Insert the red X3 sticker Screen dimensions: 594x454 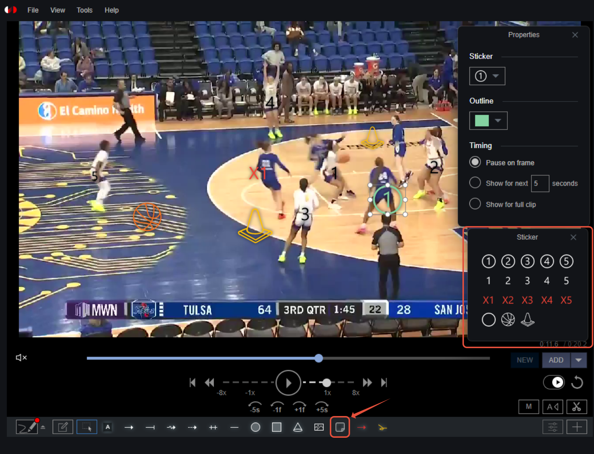pyautogui.click(x=527, y=300)
